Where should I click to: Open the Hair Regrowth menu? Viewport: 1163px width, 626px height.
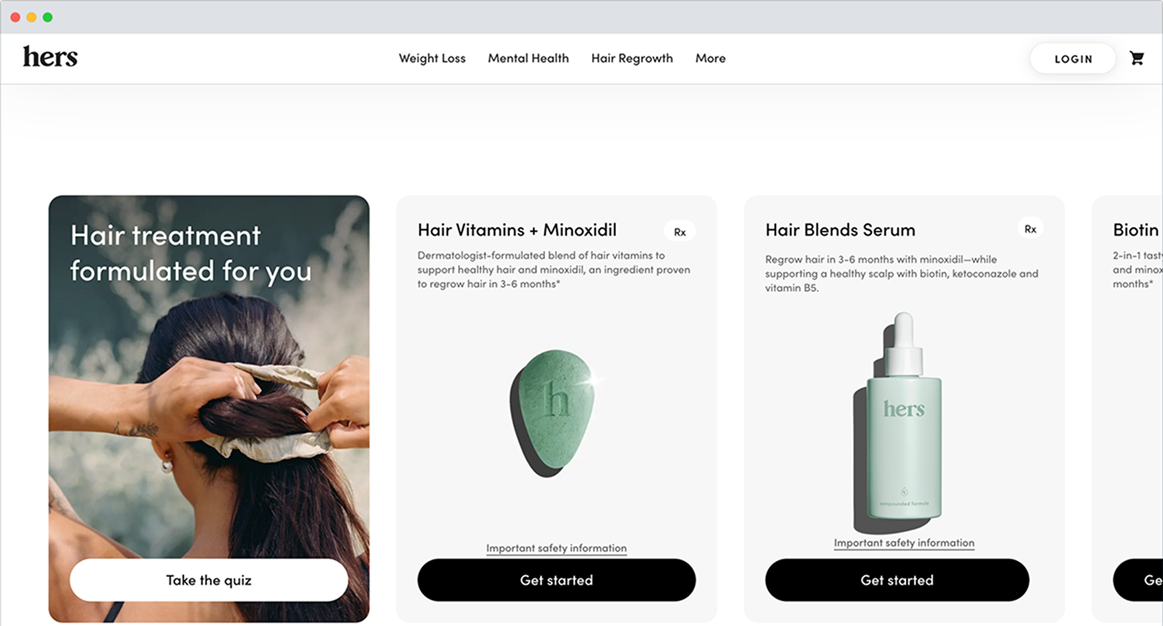(x=632, y=58)
